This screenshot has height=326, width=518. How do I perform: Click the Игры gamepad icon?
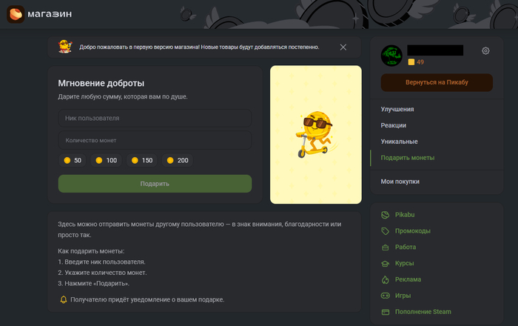(x=385, y=296)
